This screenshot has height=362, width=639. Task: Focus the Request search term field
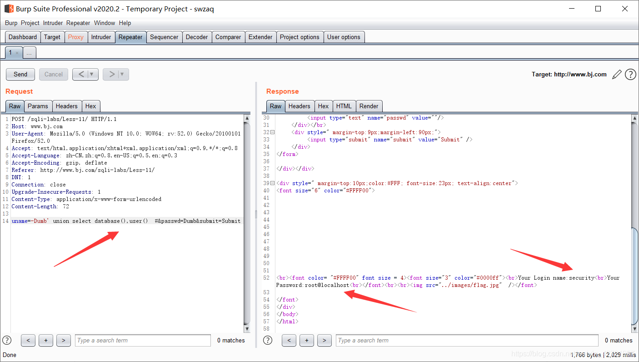point(143,340)
